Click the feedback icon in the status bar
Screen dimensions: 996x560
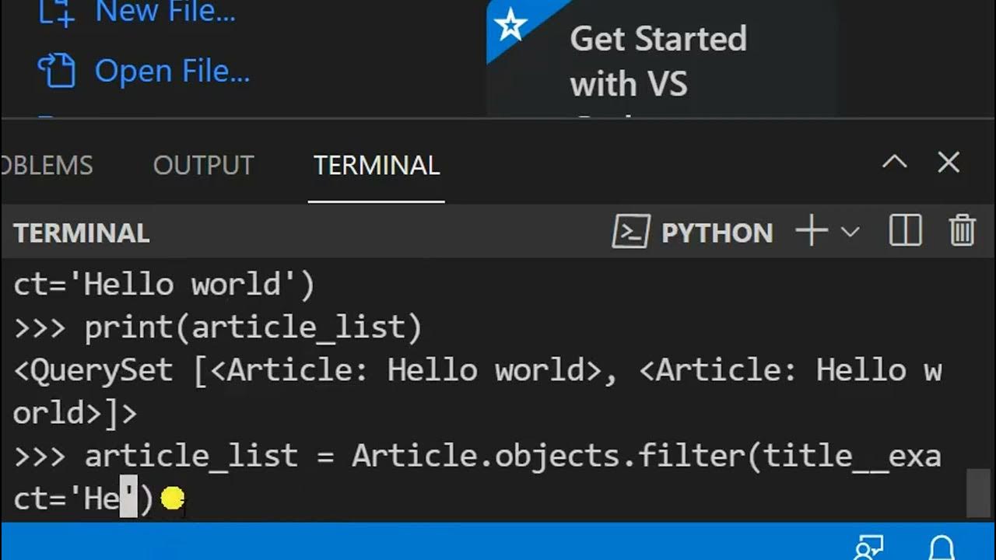coord(868,548)
